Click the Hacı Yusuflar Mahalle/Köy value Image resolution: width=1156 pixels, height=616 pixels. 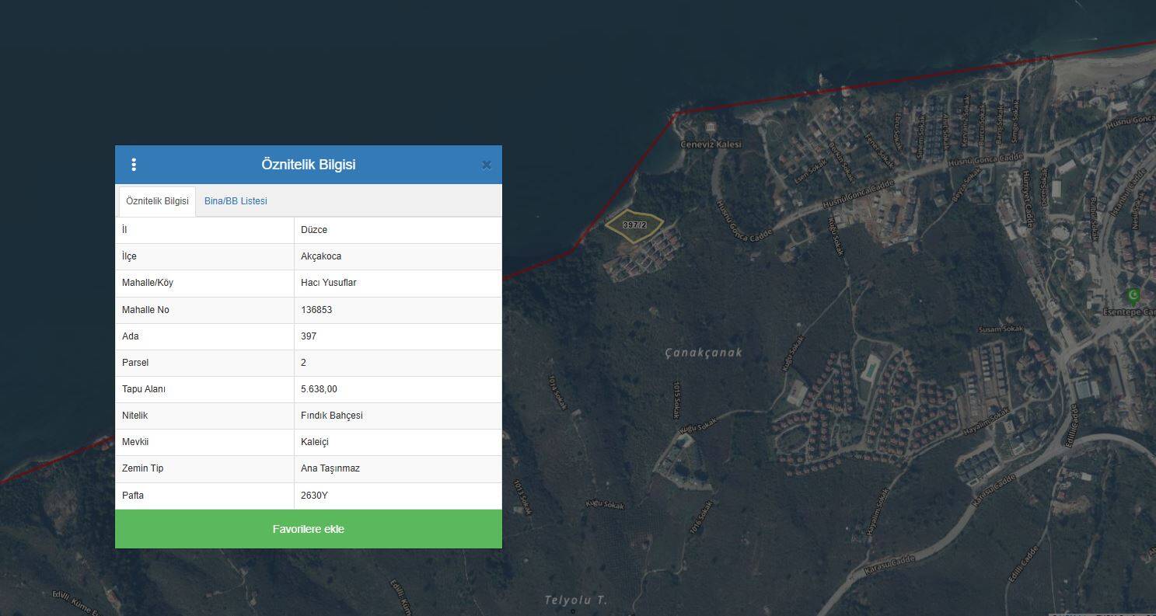[328, 283]
